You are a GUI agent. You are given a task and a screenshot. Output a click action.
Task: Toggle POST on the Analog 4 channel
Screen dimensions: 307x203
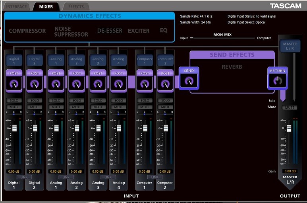[x=119, y=73]
